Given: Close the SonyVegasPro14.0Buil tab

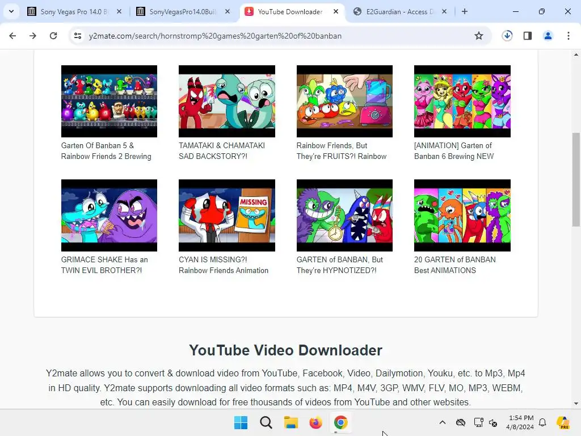Looking at the screenshot, I should (x=228, y=11).
